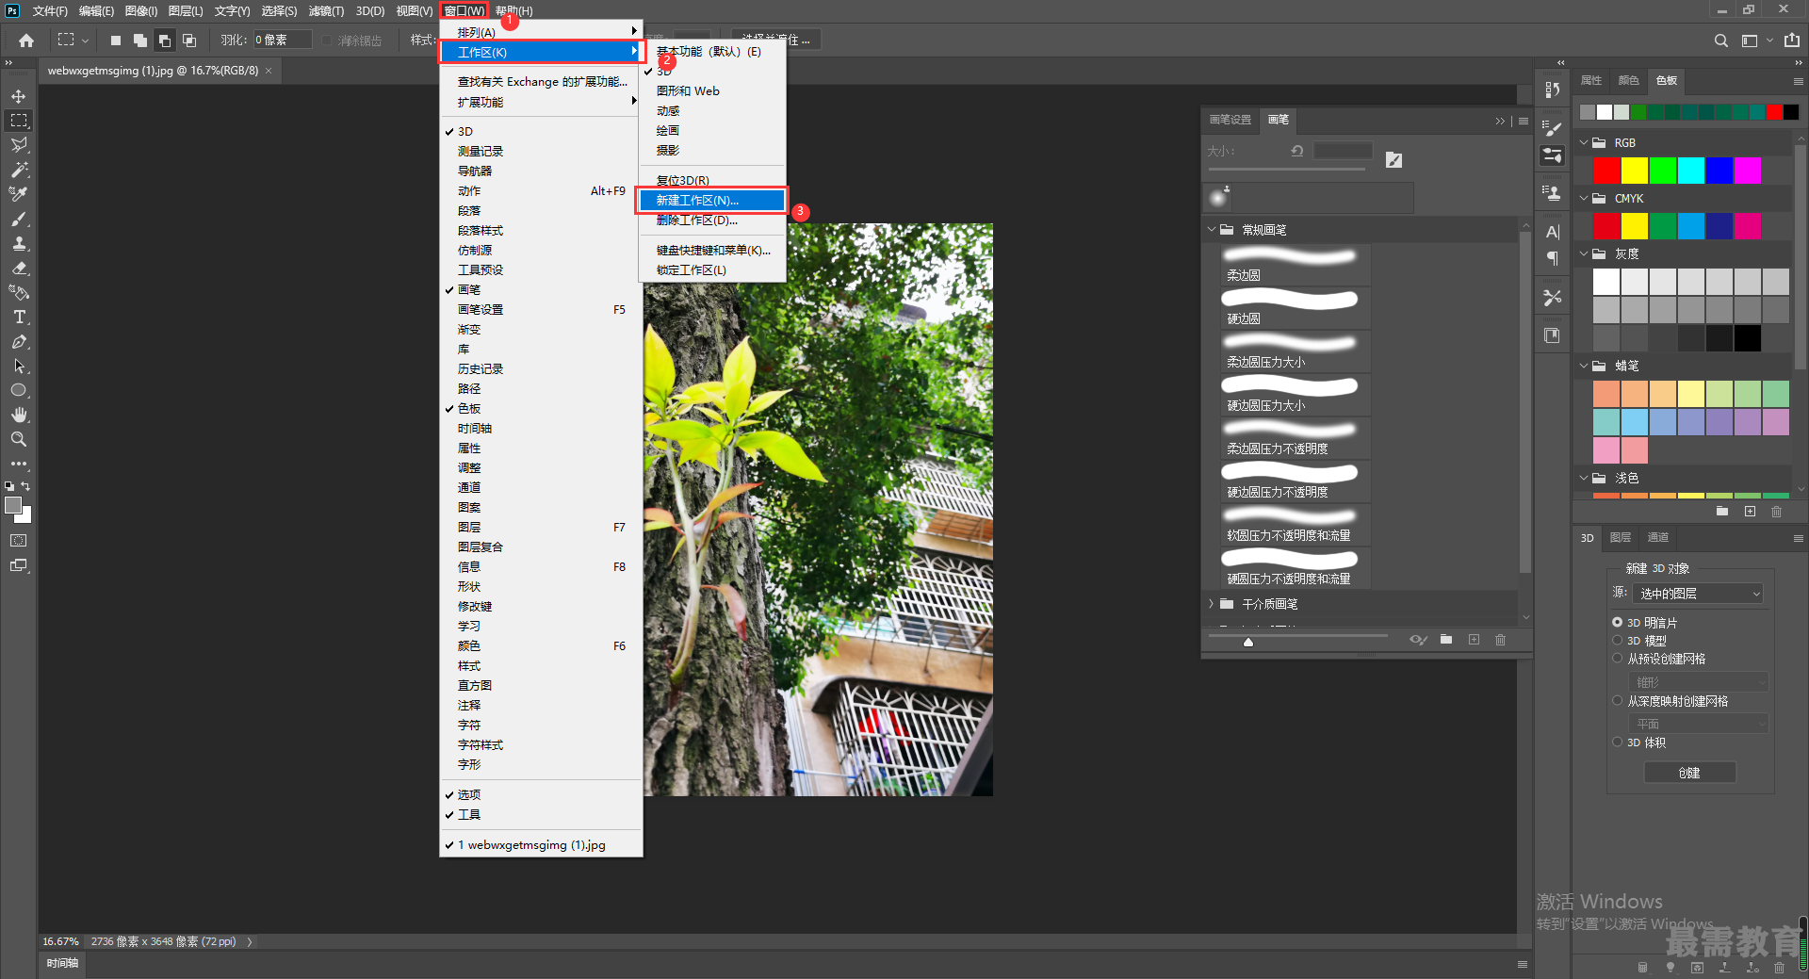The height and width of the screenshot is (979, 1809).
Task: Select the Type tool
Action: (x=19, y=317)
